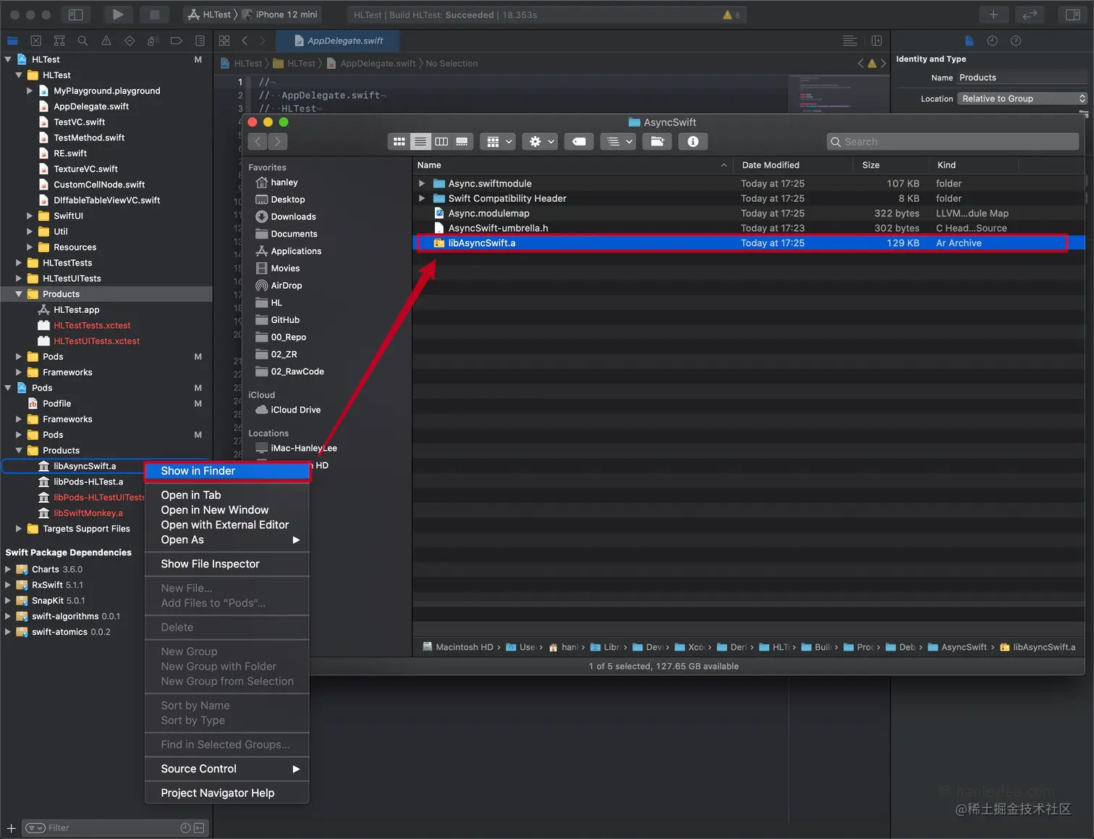The width and height of the screenshot is (1094, 839).
Task: Open the Debug navigator spray-can icon
Action: coord(153,41)
